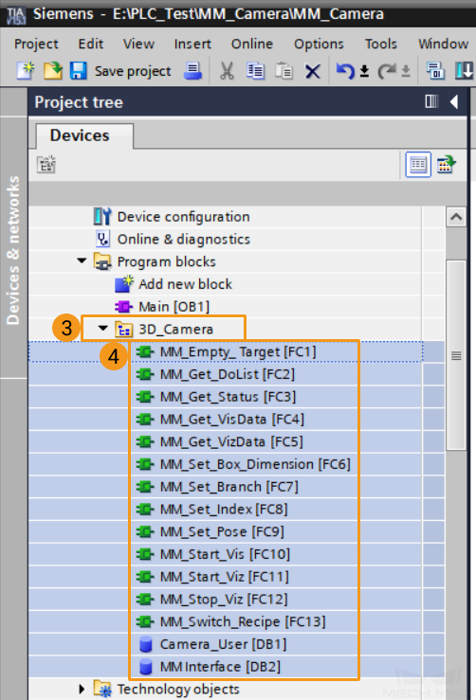Click the Print icon in toolbar
Viewport: 476px width, 700px height.
click(x=192, y=70)
